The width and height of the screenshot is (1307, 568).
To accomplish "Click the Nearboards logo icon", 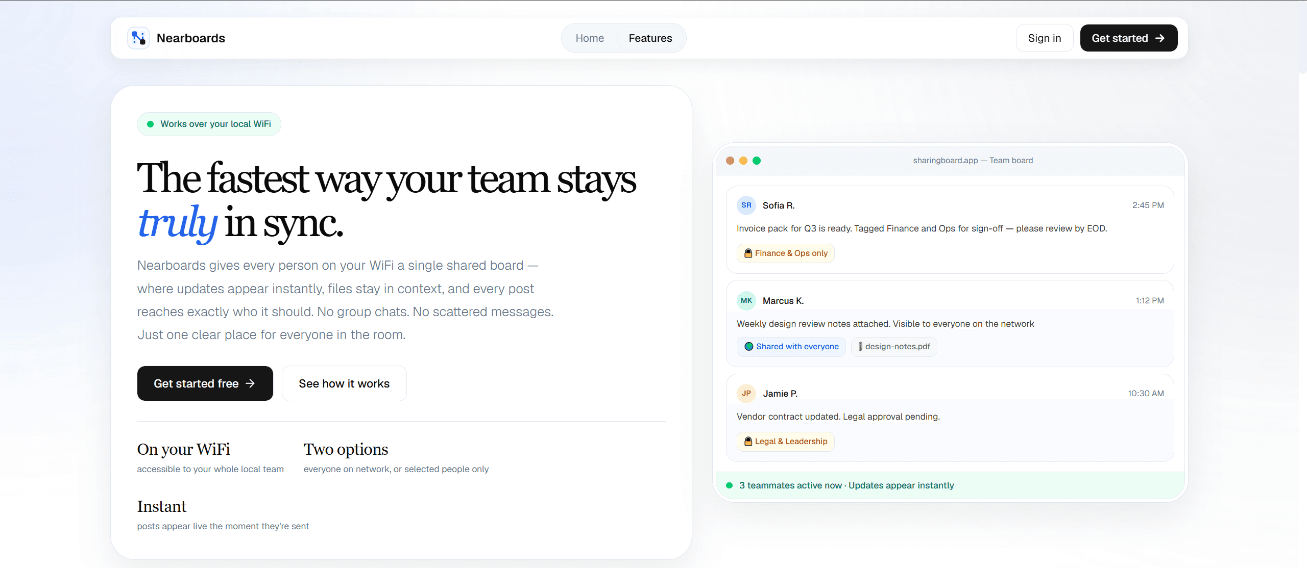I will pos(138,38).
